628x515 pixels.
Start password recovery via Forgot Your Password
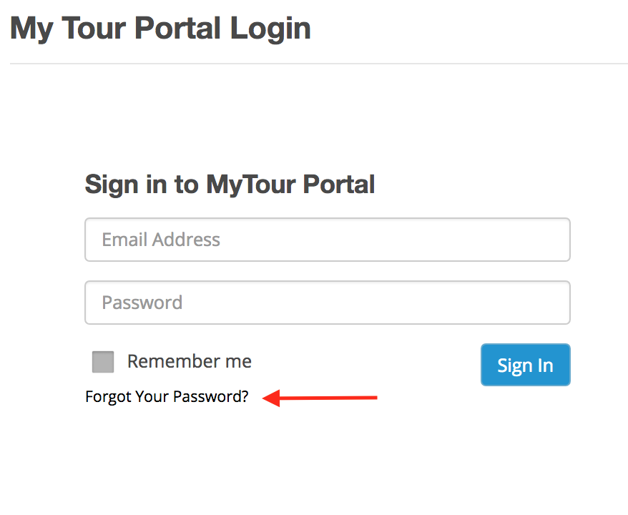coord(167,396)
